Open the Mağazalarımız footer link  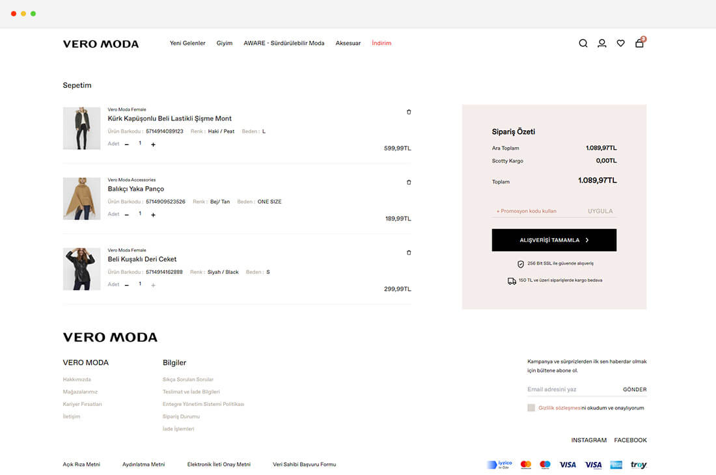[80, 392]
